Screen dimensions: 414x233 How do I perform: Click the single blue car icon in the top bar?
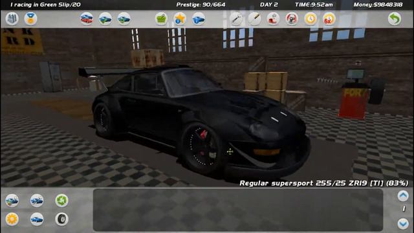[x=199, y=19]
